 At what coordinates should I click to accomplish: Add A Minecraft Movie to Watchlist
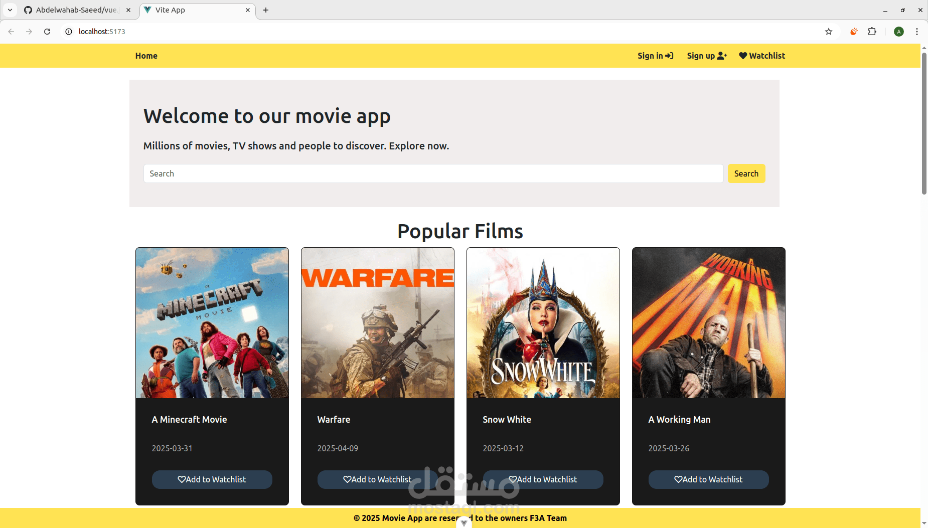[x=212, y=479]
